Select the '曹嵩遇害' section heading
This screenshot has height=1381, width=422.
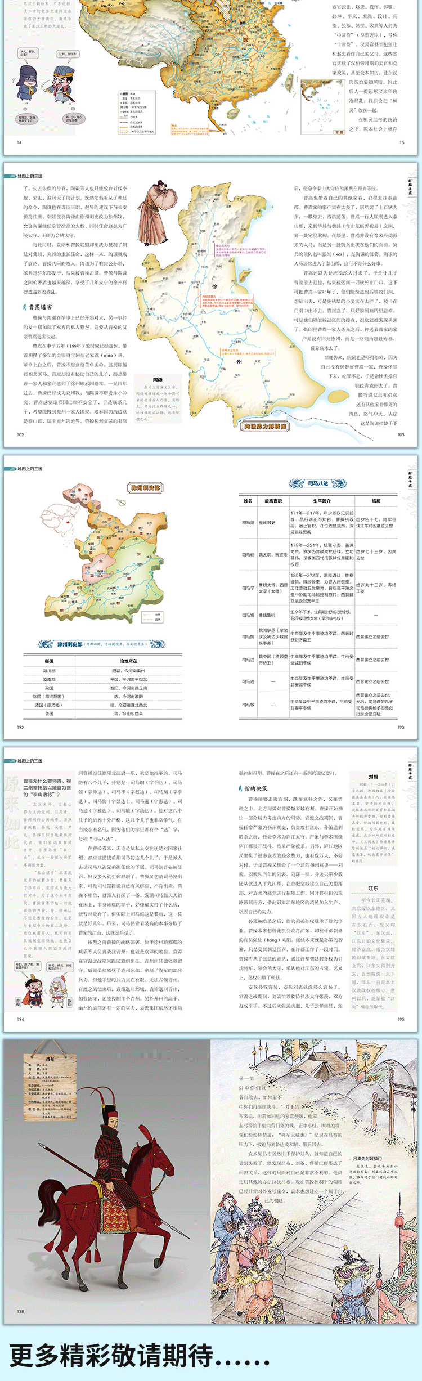pyautogui.click(x=39, y=307)
